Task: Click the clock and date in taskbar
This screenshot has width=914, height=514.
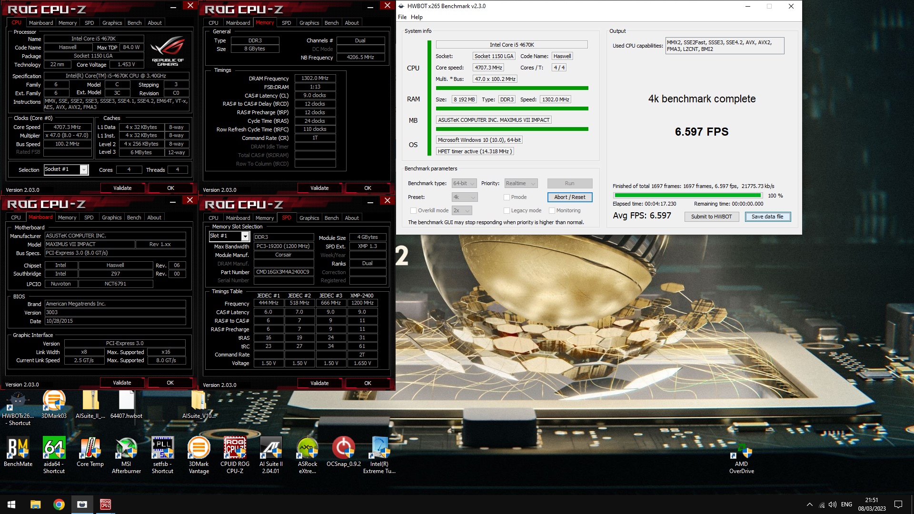Action: pyautogui.click(x=872, y=504)
